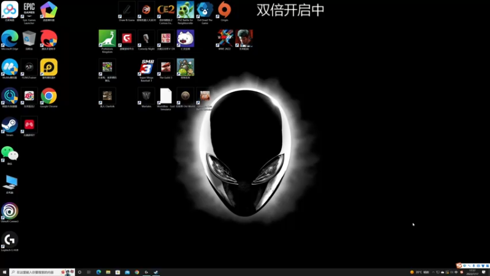Open the Windows Start menu
The image size is (490, 276).
coord(4,272)
